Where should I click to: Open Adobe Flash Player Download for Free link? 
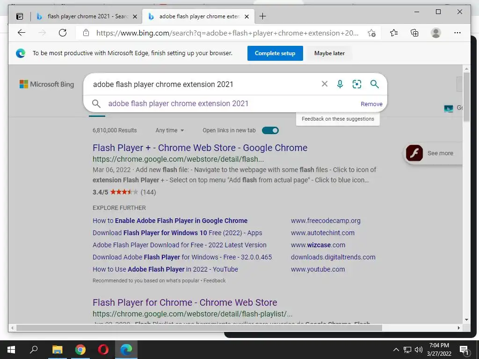pyautogui.click(x=180, y=245)
